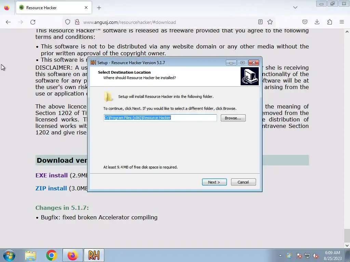Bookmark this page with the star
350x262 pixels.
click(x=270, y=22)
